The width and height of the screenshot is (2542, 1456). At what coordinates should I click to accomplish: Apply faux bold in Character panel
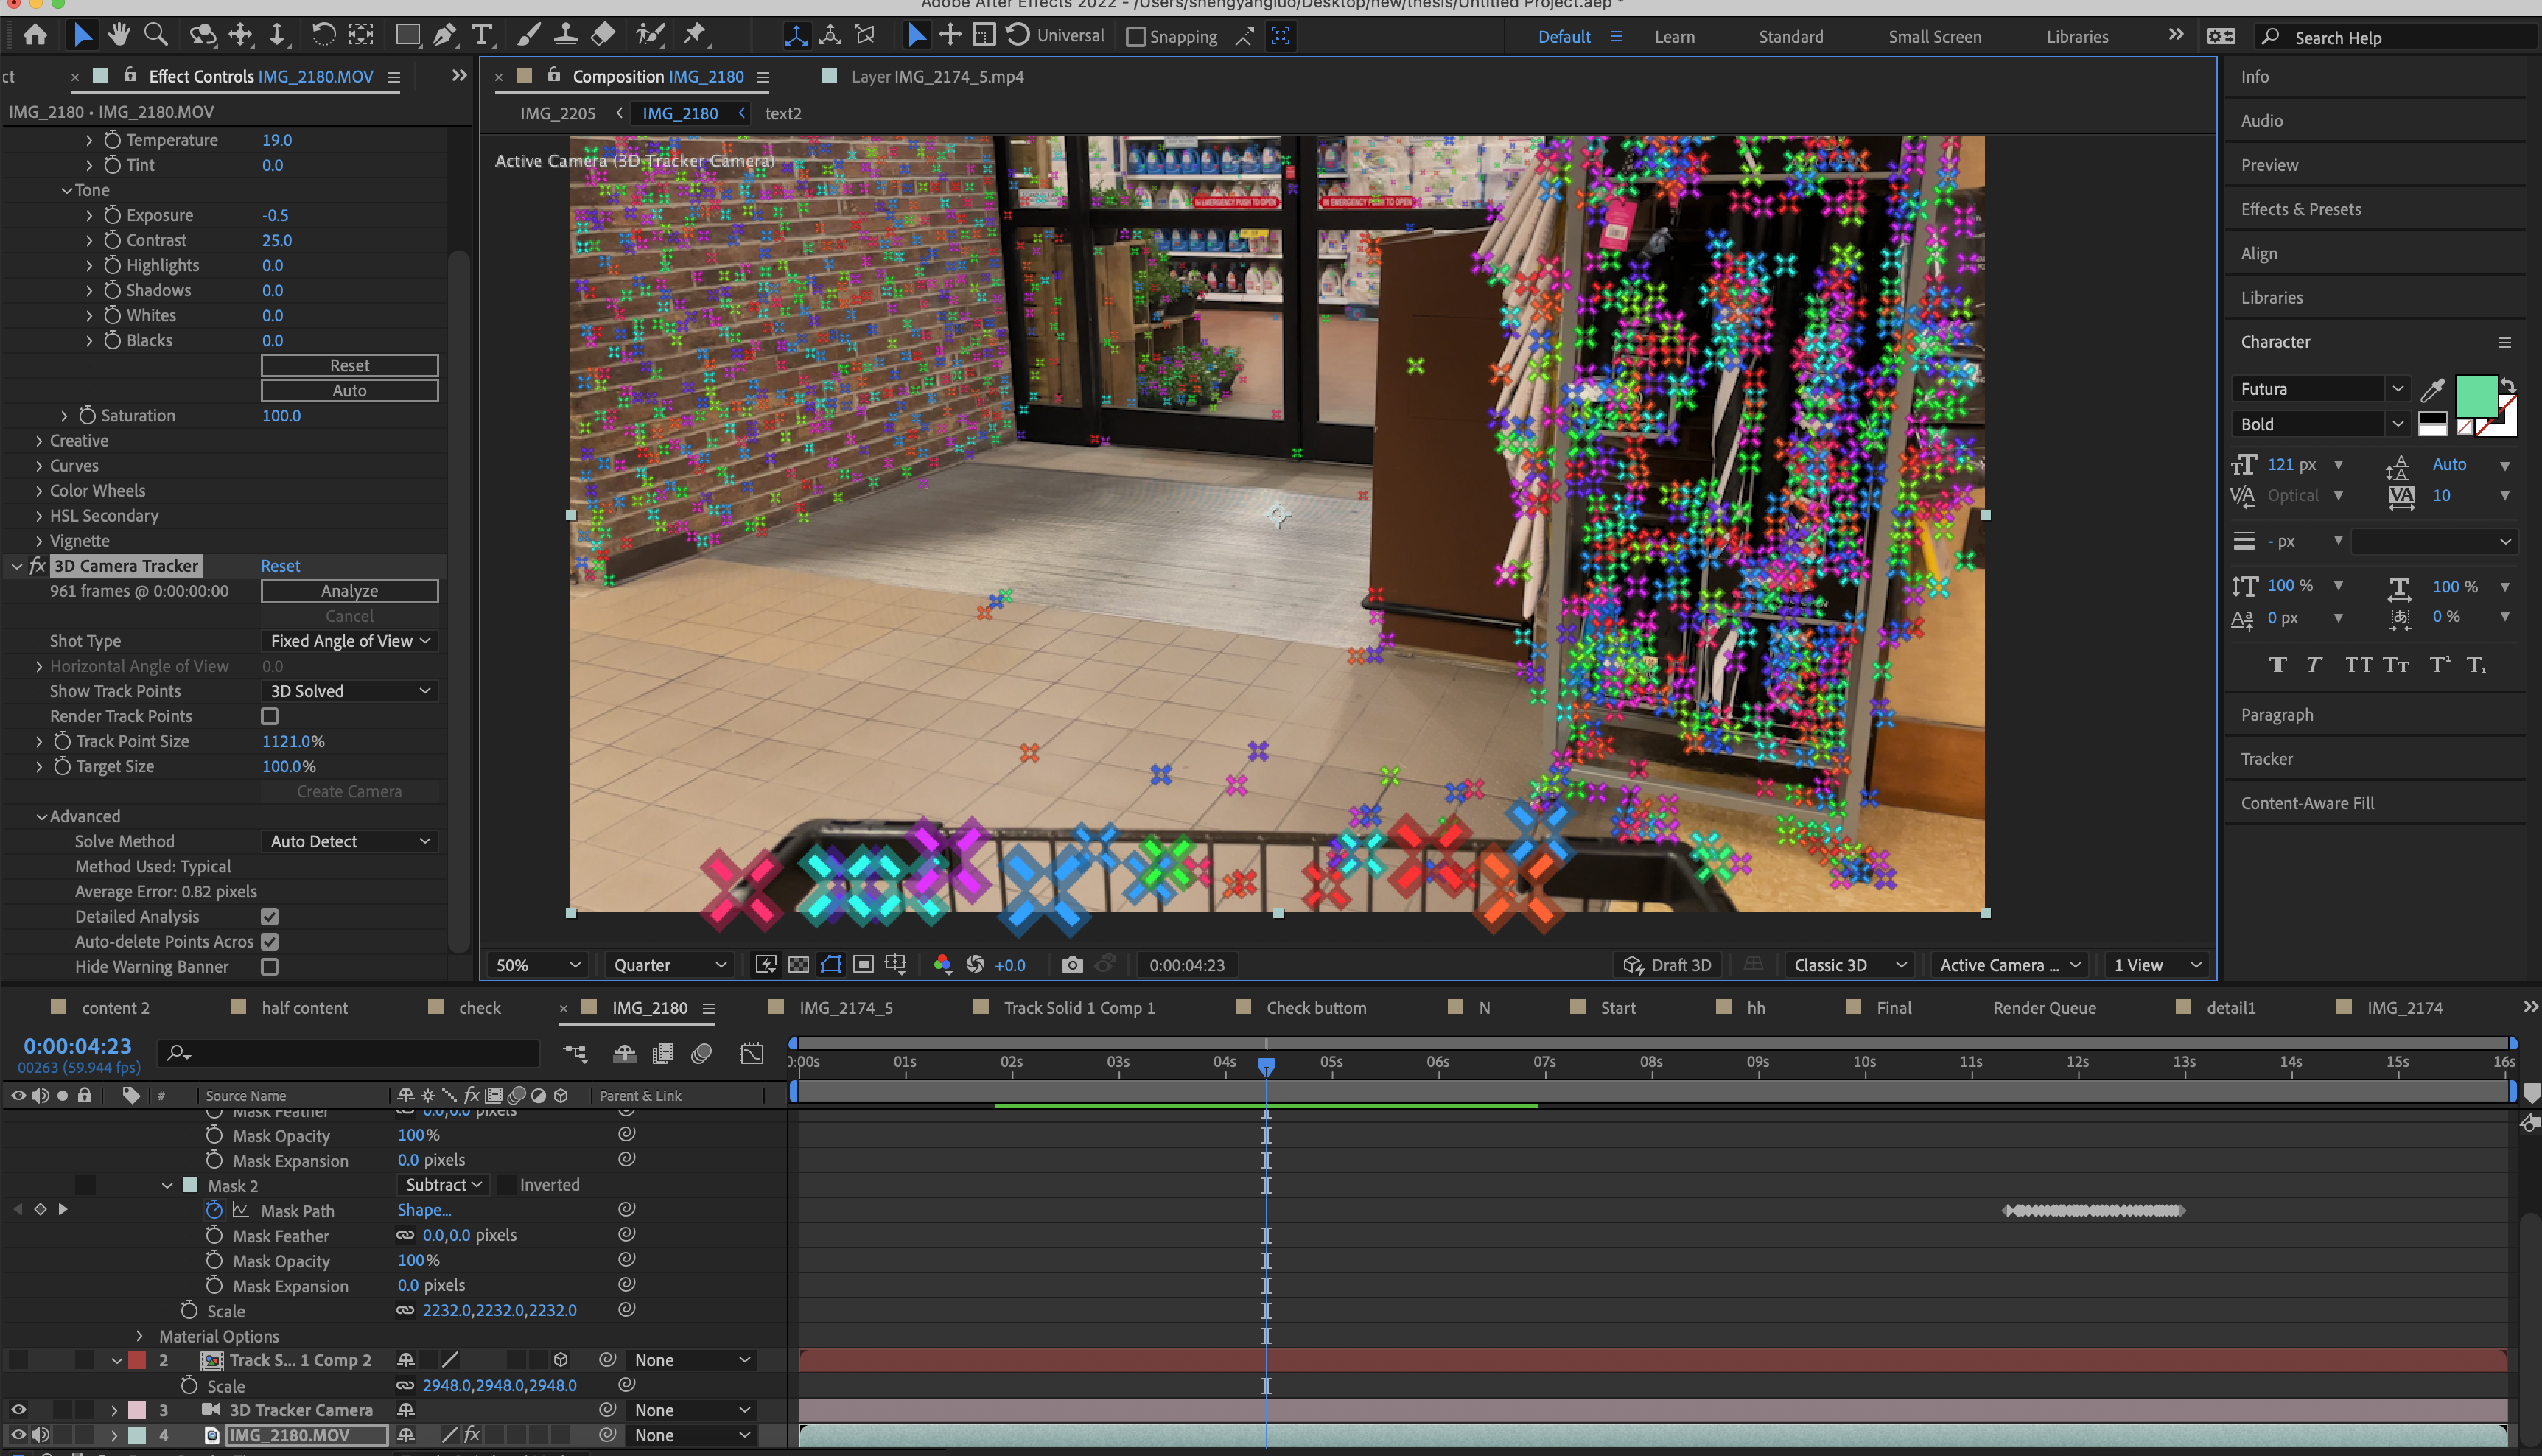[2278, 665]
